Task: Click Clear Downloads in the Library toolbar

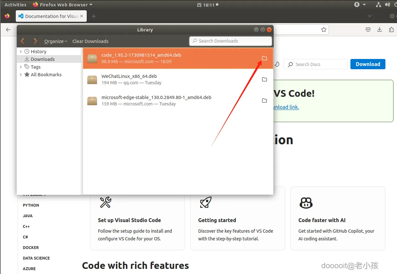Action: [x=90, y=41]
